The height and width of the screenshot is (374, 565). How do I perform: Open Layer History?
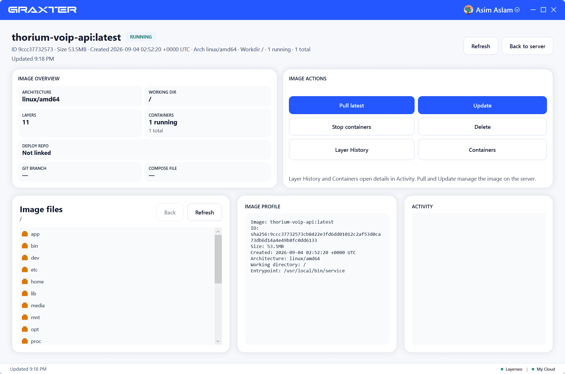351,150
